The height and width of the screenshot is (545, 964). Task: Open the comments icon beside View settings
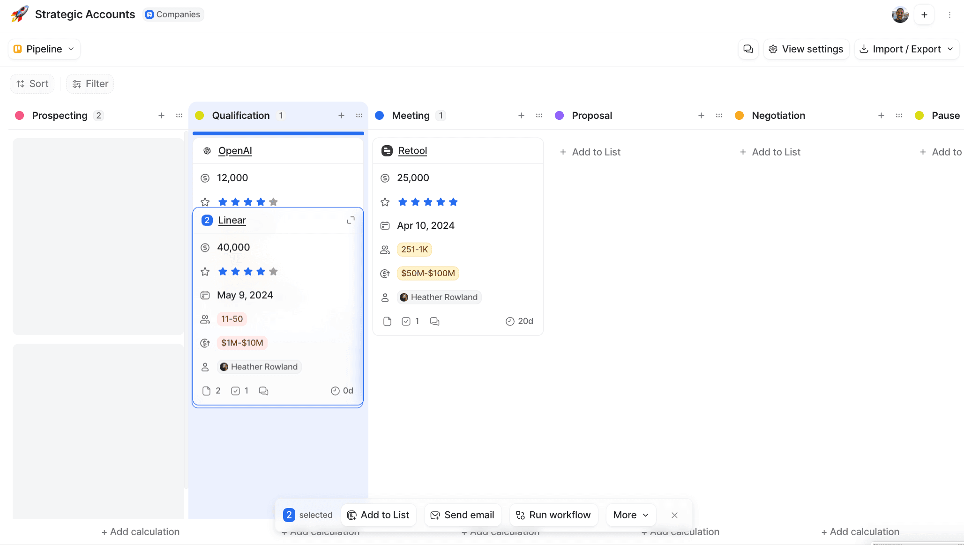[748, 49]
